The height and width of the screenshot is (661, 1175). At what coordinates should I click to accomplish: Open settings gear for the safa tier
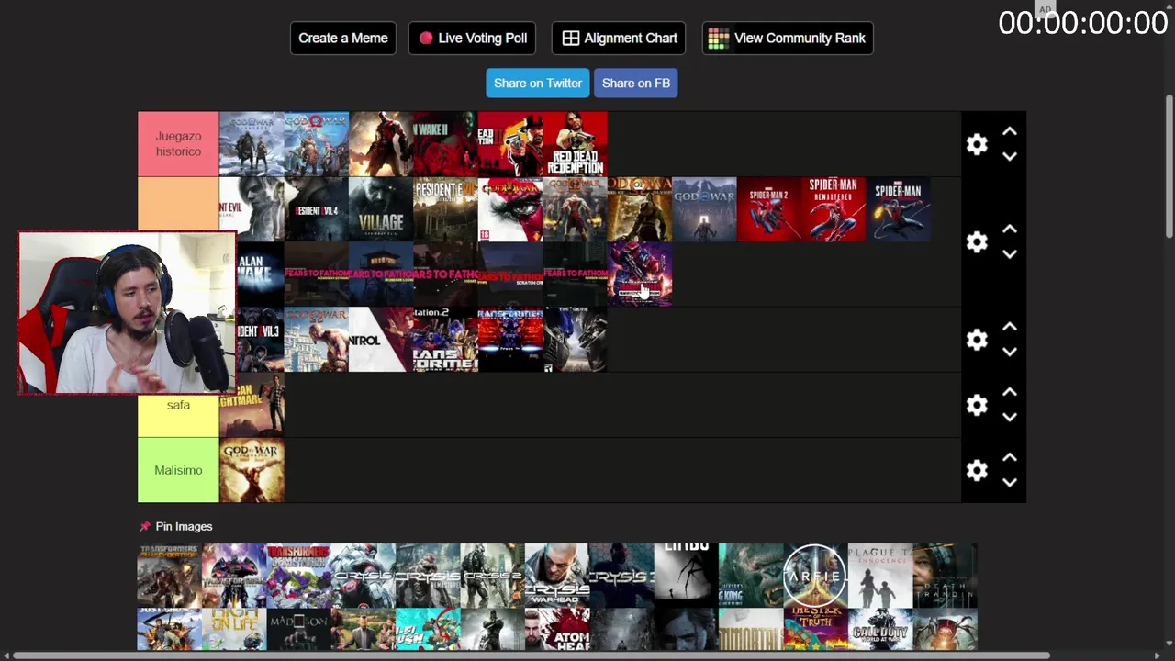pyautogui.click(x=977, y=405)
